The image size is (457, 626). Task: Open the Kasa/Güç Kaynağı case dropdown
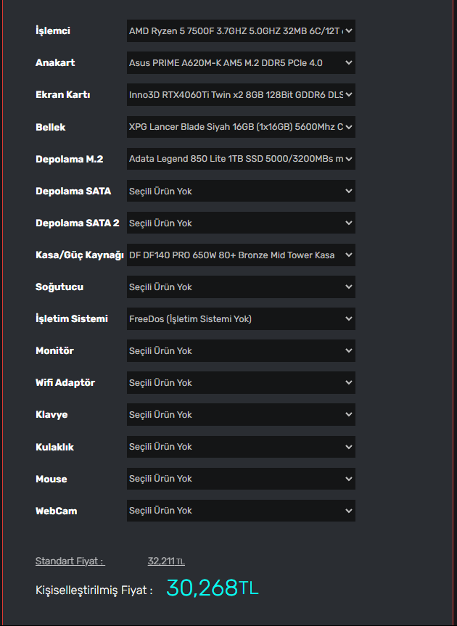pyautogui.click(x=241, y=255)
